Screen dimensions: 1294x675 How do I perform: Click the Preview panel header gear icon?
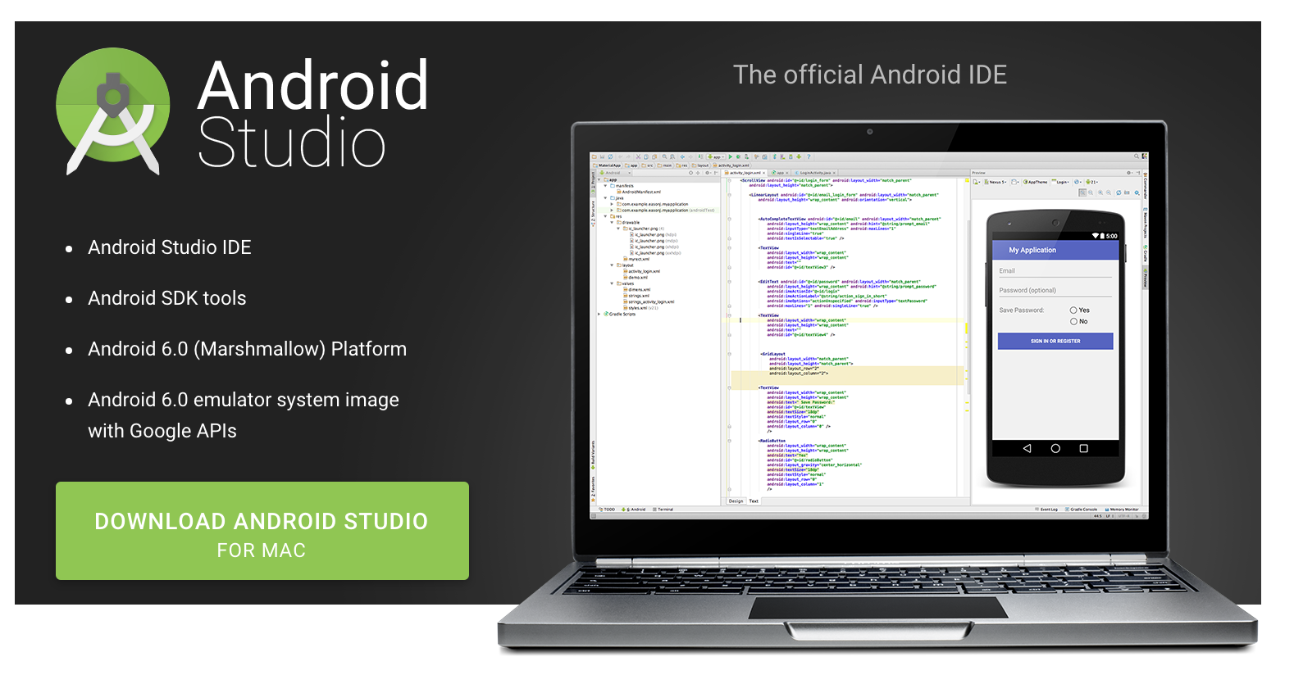pos(1128,173)
